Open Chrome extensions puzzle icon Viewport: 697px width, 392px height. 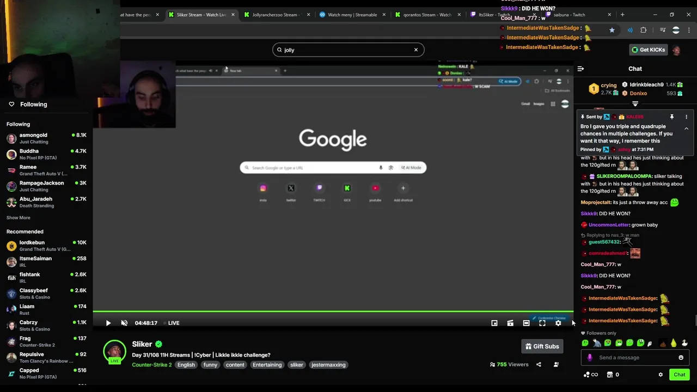[643, 30]
